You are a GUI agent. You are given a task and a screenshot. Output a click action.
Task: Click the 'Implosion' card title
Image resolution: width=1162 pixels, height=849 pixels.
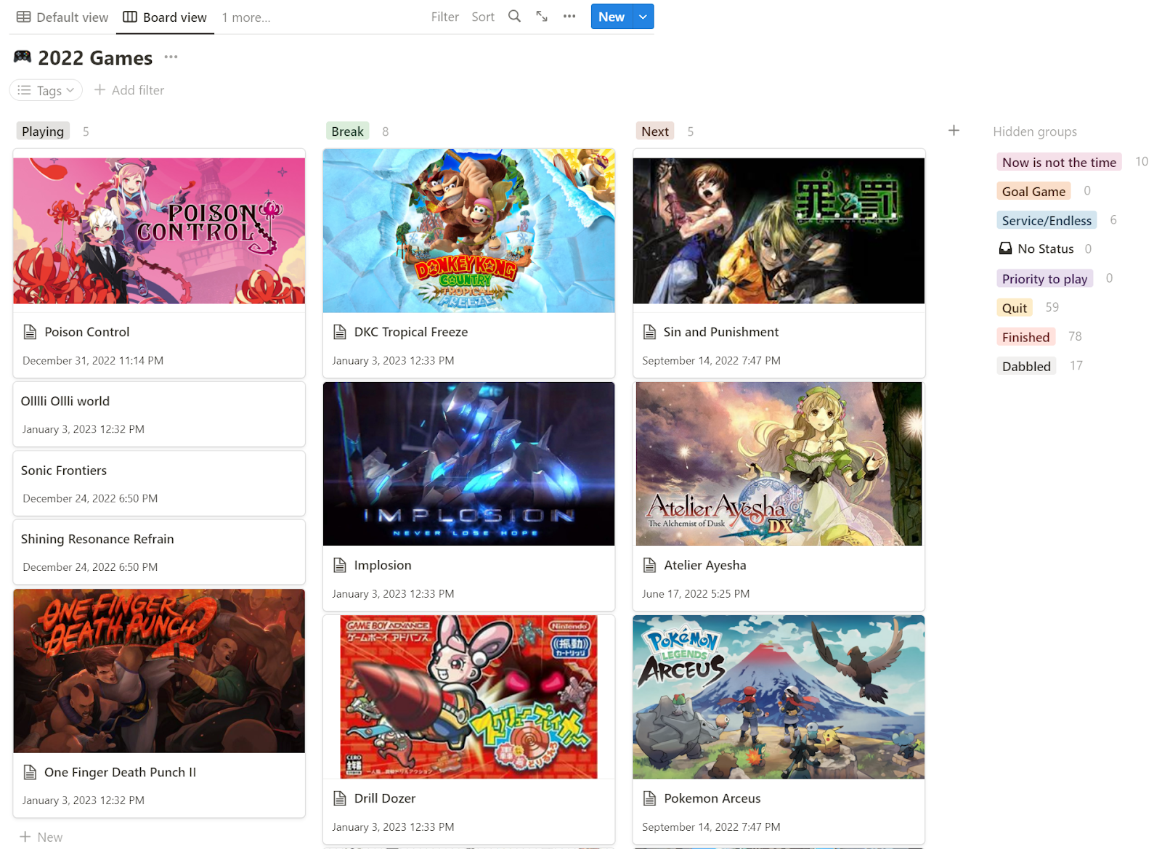tap(383, 565)
